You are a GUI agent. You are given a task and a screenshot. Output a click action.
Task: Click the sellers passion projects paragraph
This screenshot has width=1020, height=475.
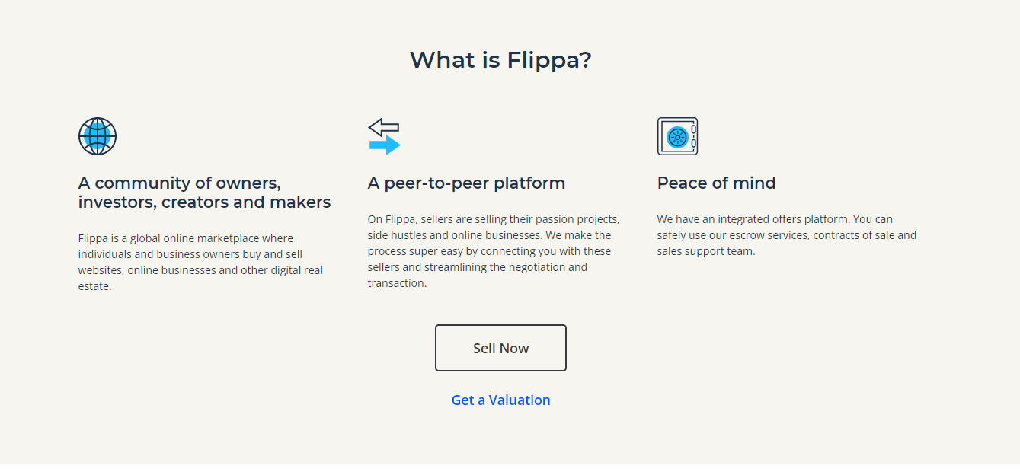coord(494,250)
